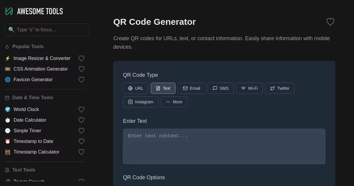Open the Favicon Generator tool
Viewport: 354px width, 186px height.
33,80
